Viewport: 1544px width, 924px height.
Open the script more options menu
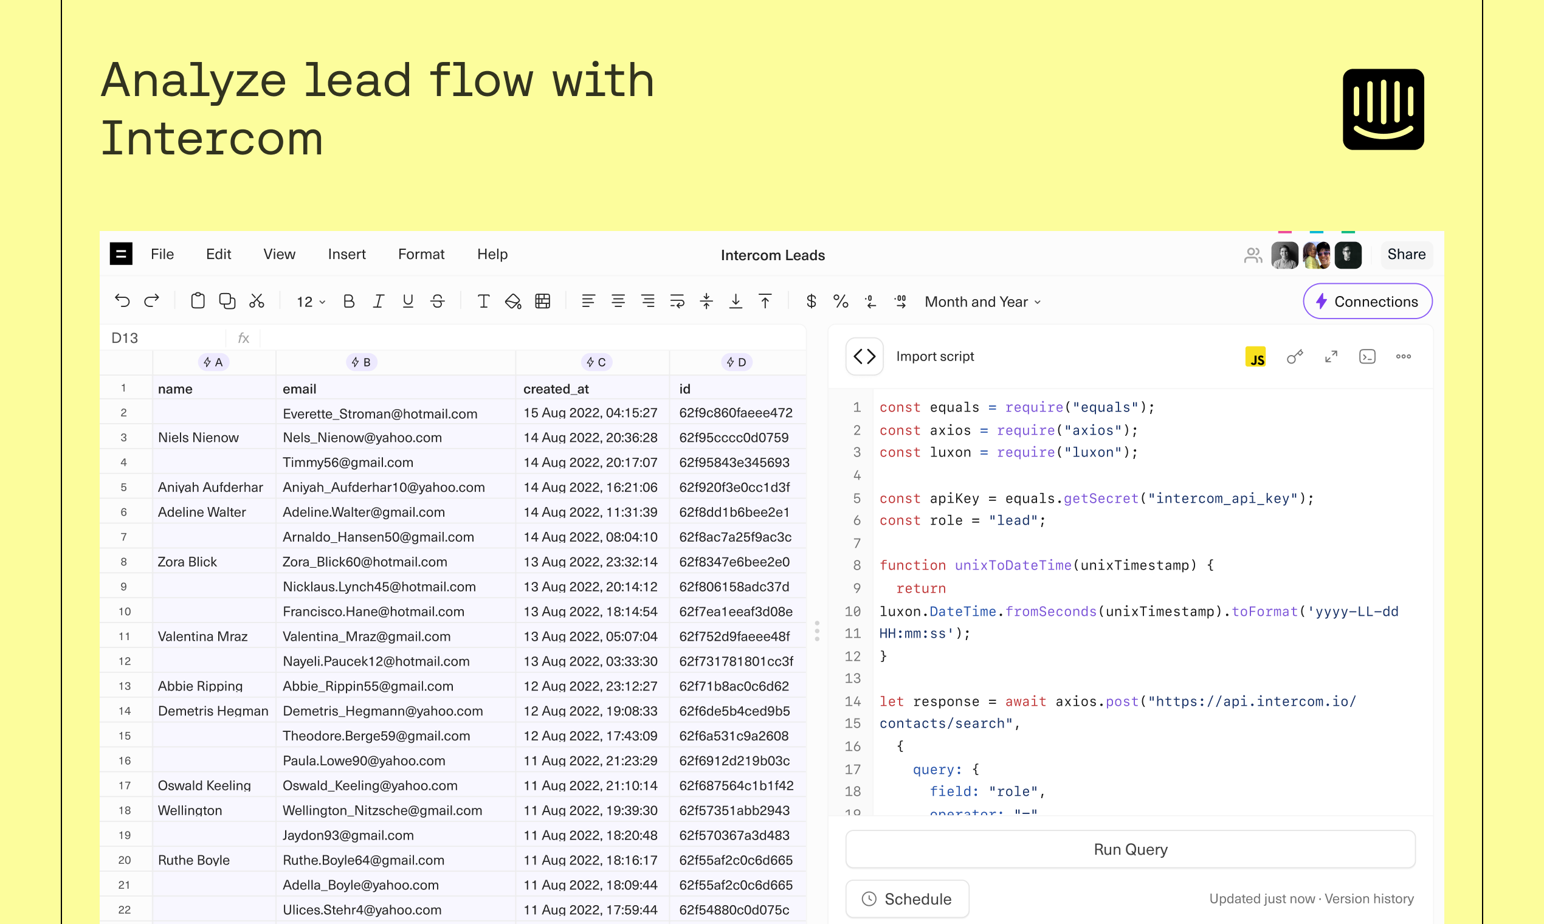coord(1404,357)
